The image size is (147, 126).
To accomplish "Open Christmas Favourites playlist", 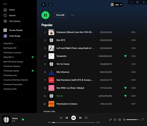I will pos(13,85).
